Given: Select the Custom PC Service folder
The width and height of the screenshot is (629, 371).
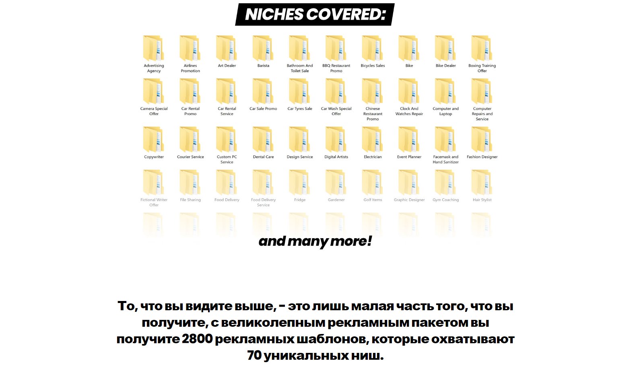Looking at the screenshot, I should 227,140.
